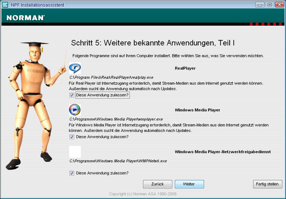Go back with the Zurück button

click(x=158, y=184)
